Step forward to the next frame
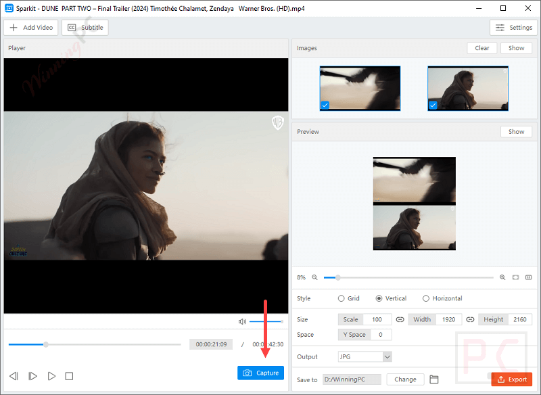 [x=32, y=376]
